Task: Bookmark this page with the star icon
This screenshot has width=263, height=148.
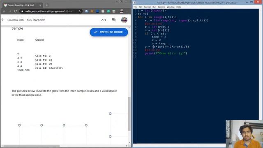Action: click(79, 11)
